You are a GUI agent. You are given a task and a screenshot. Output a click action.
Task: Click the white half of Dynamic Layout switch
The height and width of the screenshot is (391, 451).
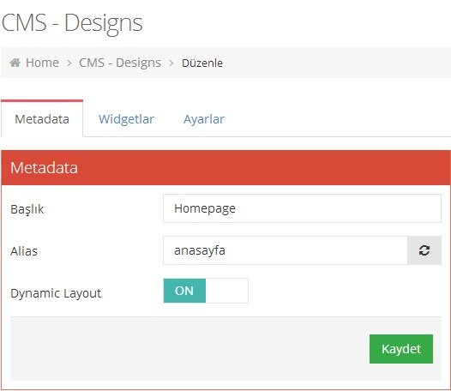pos(226,291)
